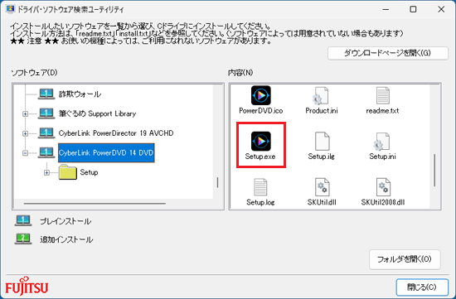Select CyberLink PowerDVD 14 DVD entry
The width and height of the screenshot is (456, 299).
click(106, 153)
